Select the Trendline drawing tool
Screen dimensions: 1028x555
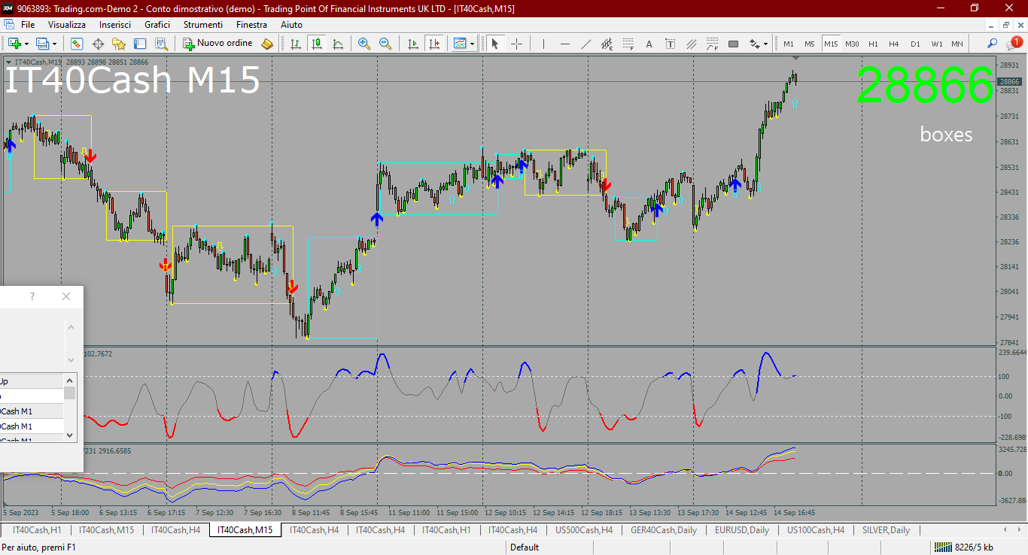(x=586, y=44)
